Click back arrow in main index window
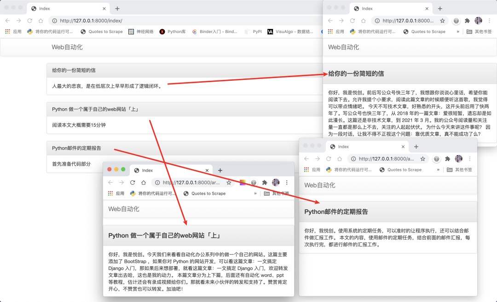 coord(8,21)
